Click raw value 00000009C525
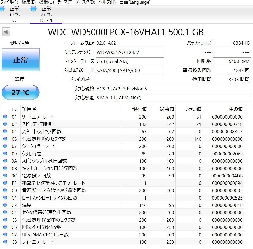253x249 pixels. pyautogui.click(x=227, y=198)
